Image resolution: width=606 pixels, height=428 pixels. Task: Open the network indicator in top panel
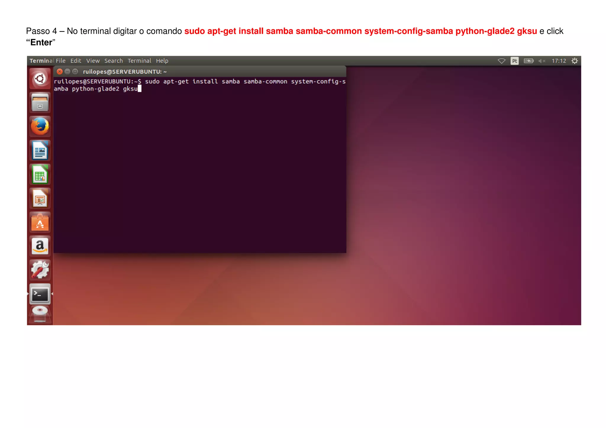pos(502,61)
